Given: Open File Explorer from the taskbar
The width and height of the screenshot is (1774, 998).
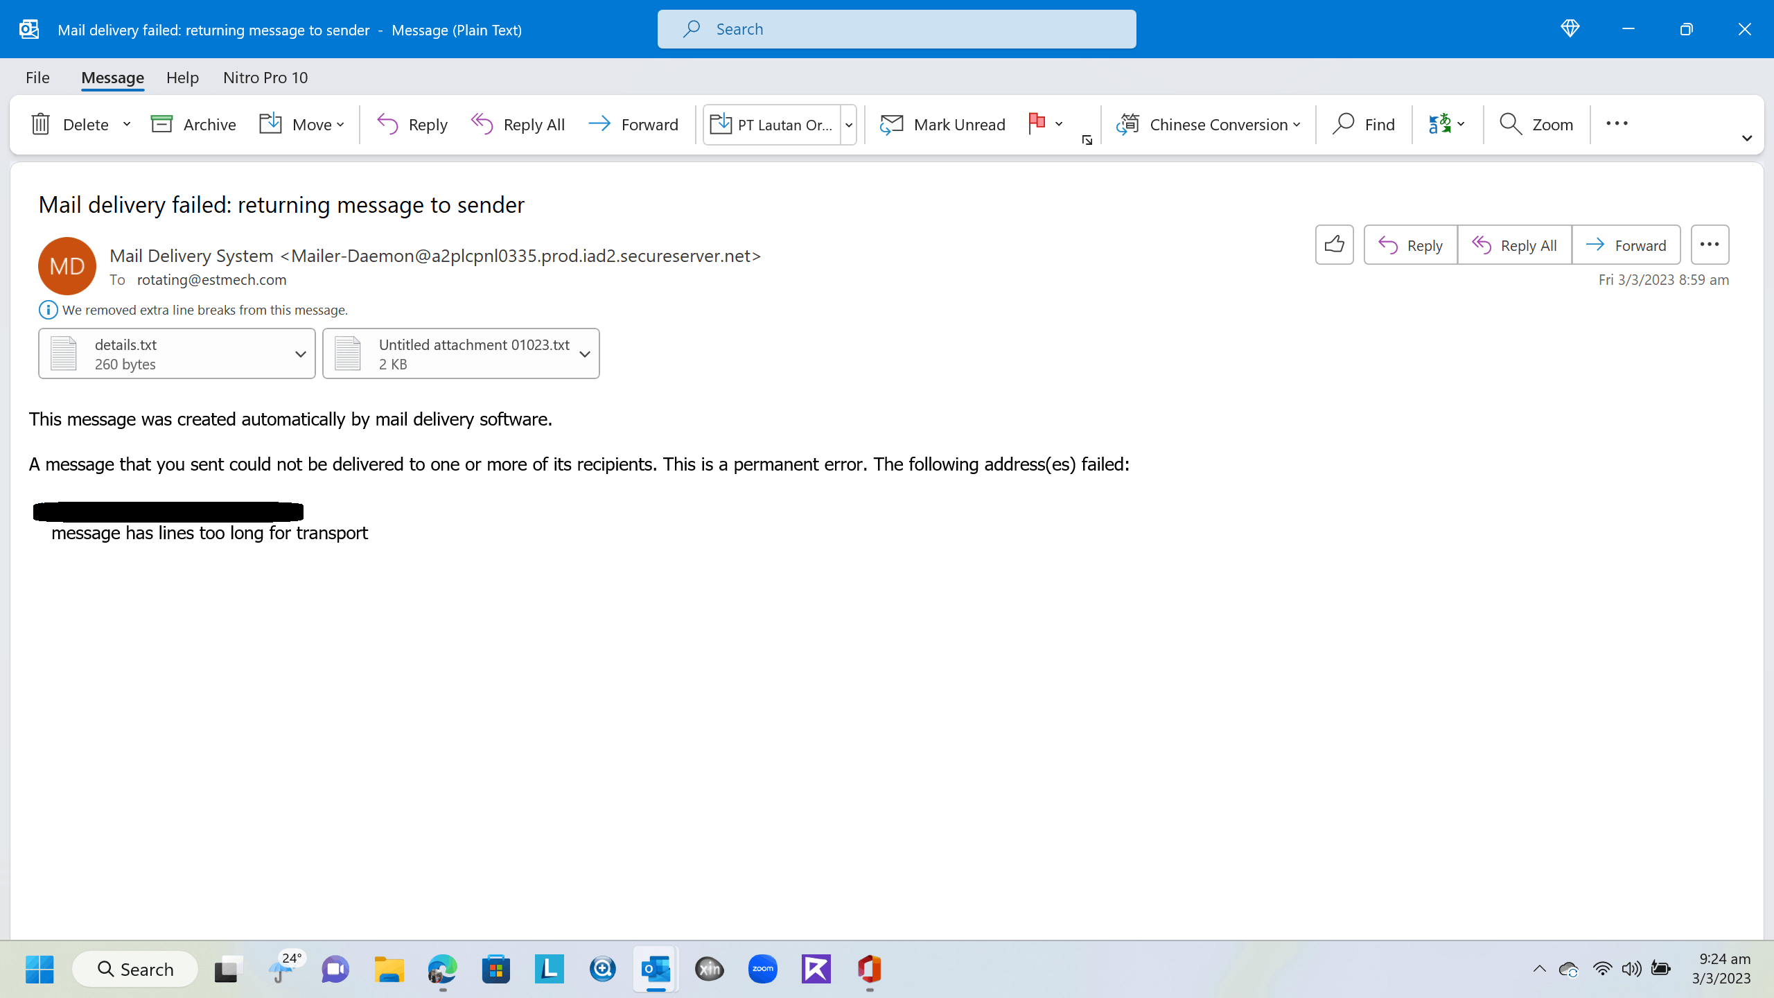Looking at the screenshot, I should coord(389,969).
